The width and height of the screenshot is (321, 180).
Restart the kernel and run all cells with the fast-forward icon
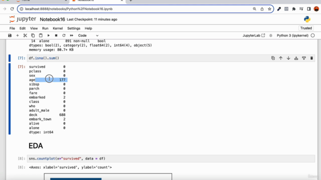click(x=71, y=35)
